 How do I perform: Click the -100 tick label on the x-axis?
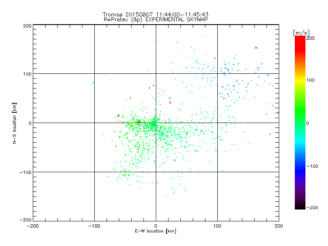pyautogui.click(x=94, y=225)
